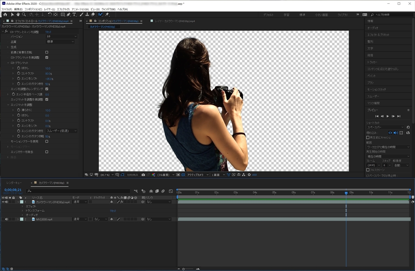Click the timeline zoom slider at the bottom
This screenshot has height=271, width=415.
click(184, 269)
